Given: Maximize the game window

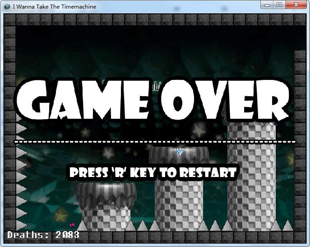Looking at the screenshot, I should pyautogui.click(x=279, y=5).
